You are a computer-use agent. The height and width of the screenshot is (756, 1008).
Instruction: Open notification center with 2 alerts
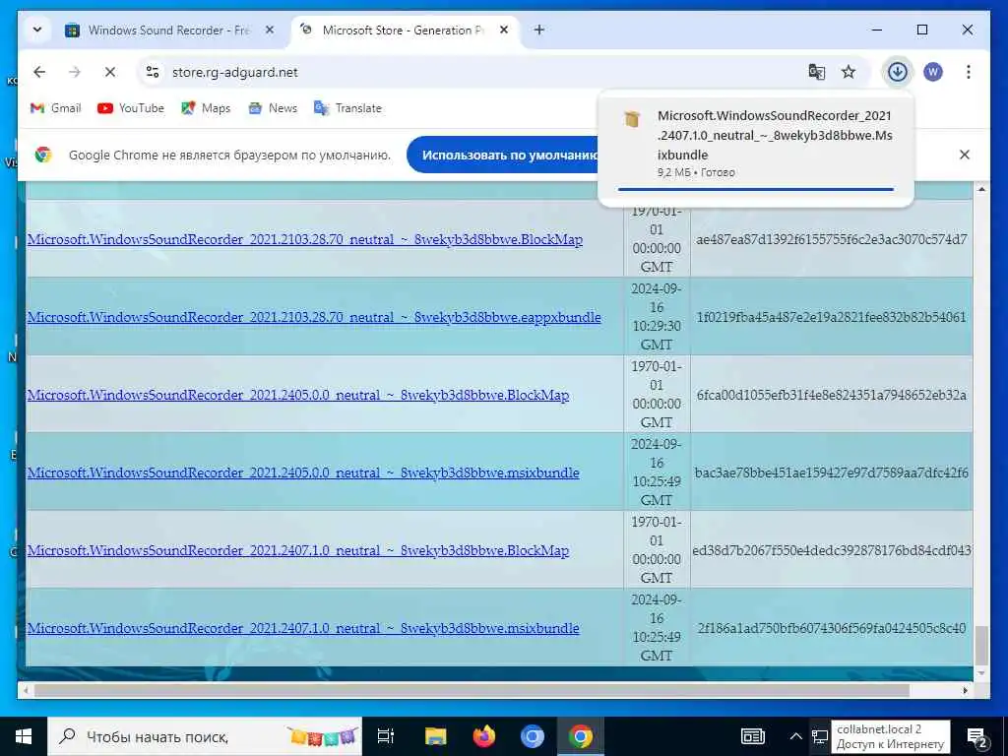point(977,737)
